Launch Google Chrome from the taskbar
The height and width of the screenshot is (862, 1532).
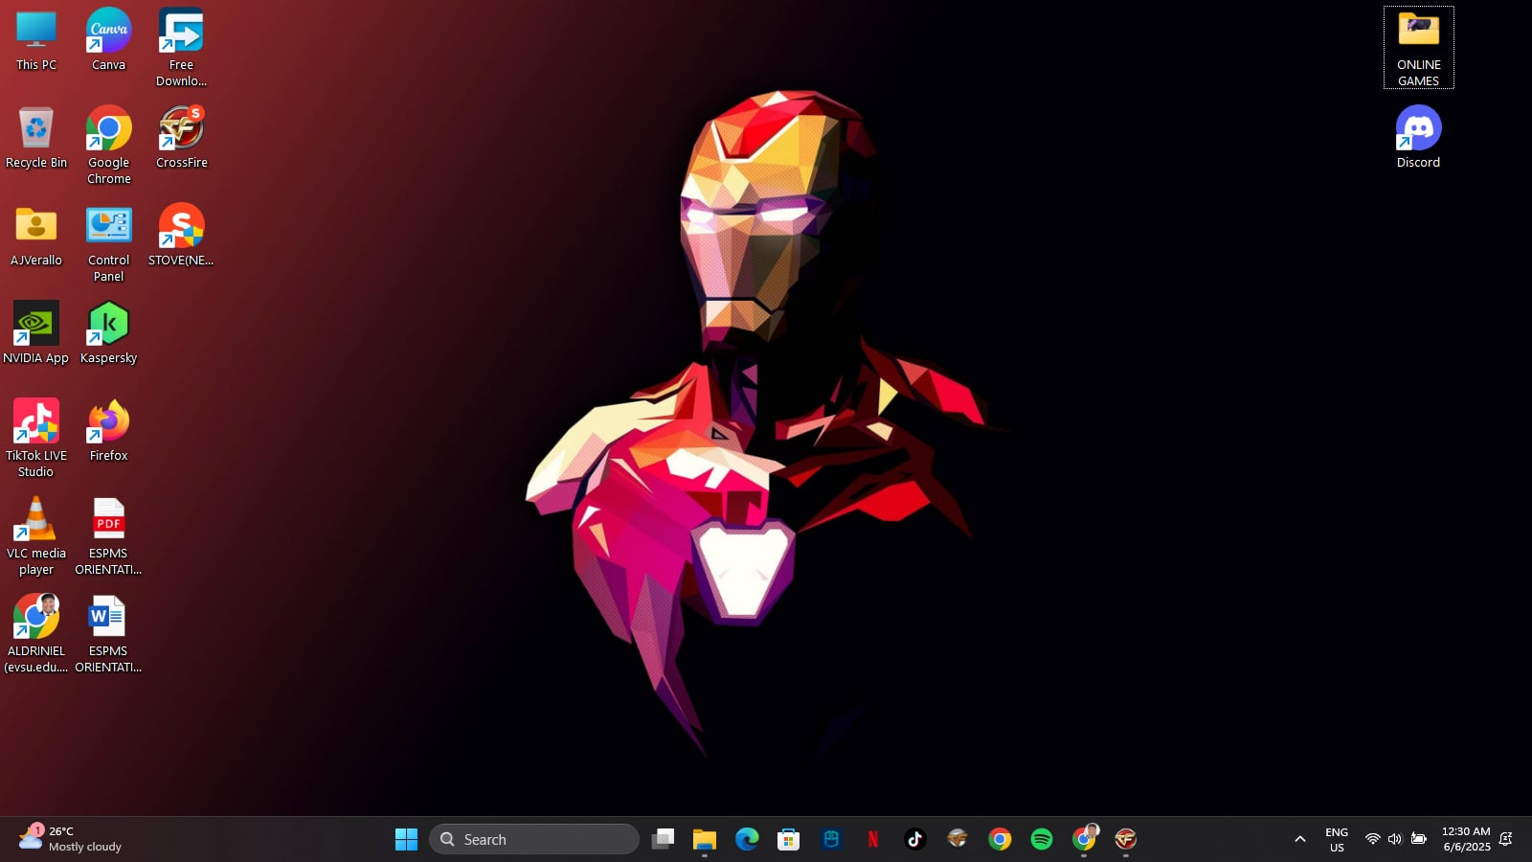[1000, 839]
